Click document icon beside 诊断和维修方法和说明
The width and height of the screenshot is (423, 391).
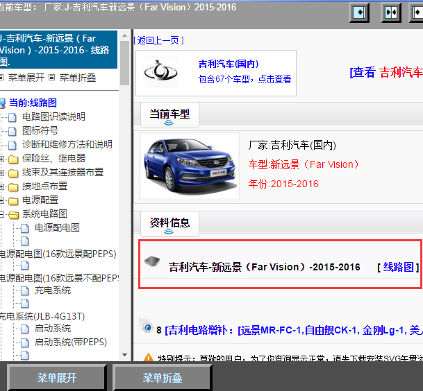click(x=12, y=146)
